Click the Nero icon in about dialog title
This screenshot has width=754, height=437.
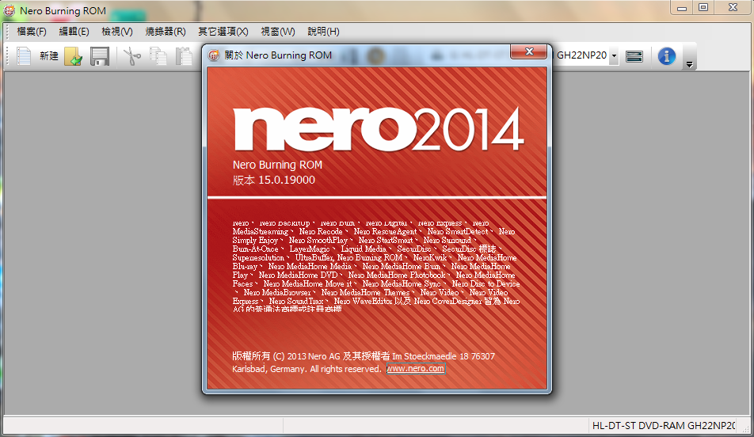point(214,55)
